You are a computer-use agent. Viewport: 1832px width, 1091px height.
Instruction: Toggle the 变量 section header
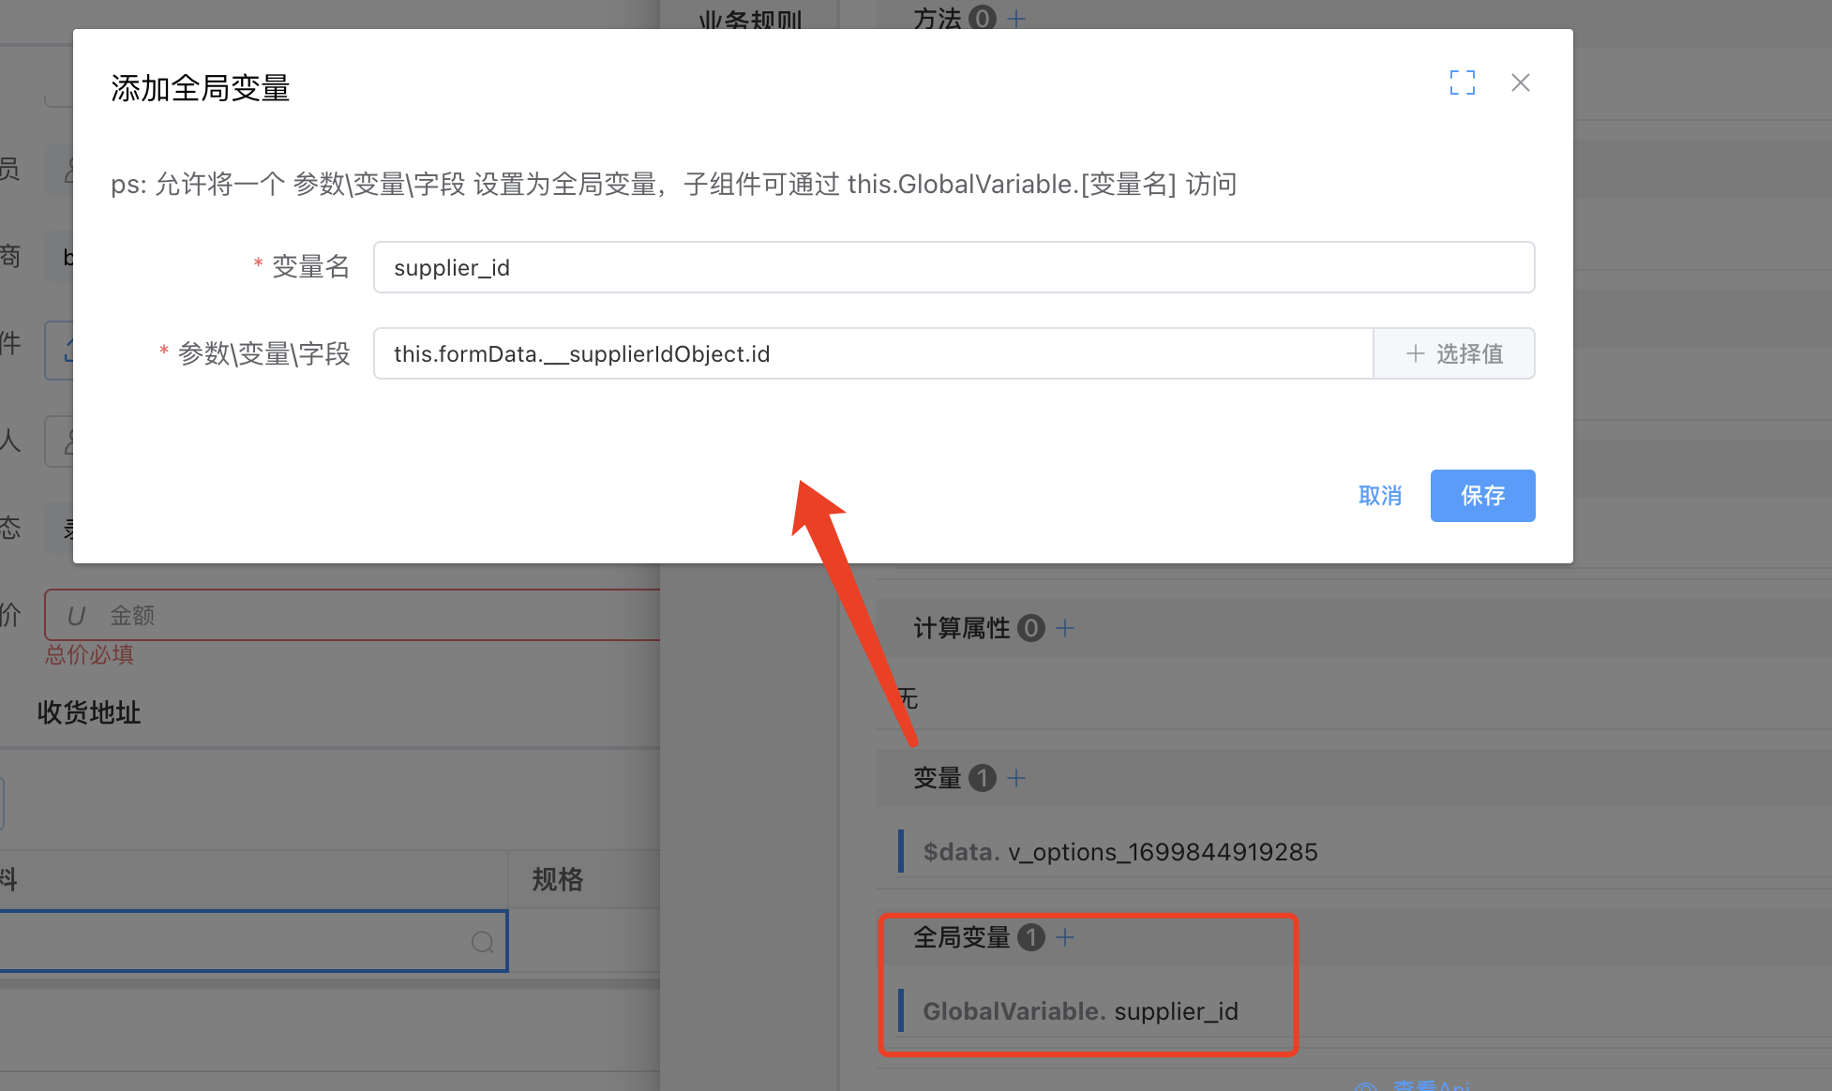tap(937, 778)
